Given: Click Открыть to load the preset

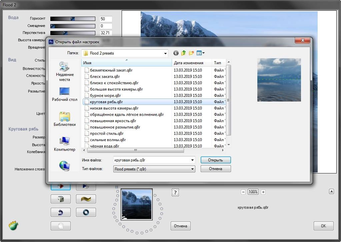Looking at the screenshot, I should 216,160.
